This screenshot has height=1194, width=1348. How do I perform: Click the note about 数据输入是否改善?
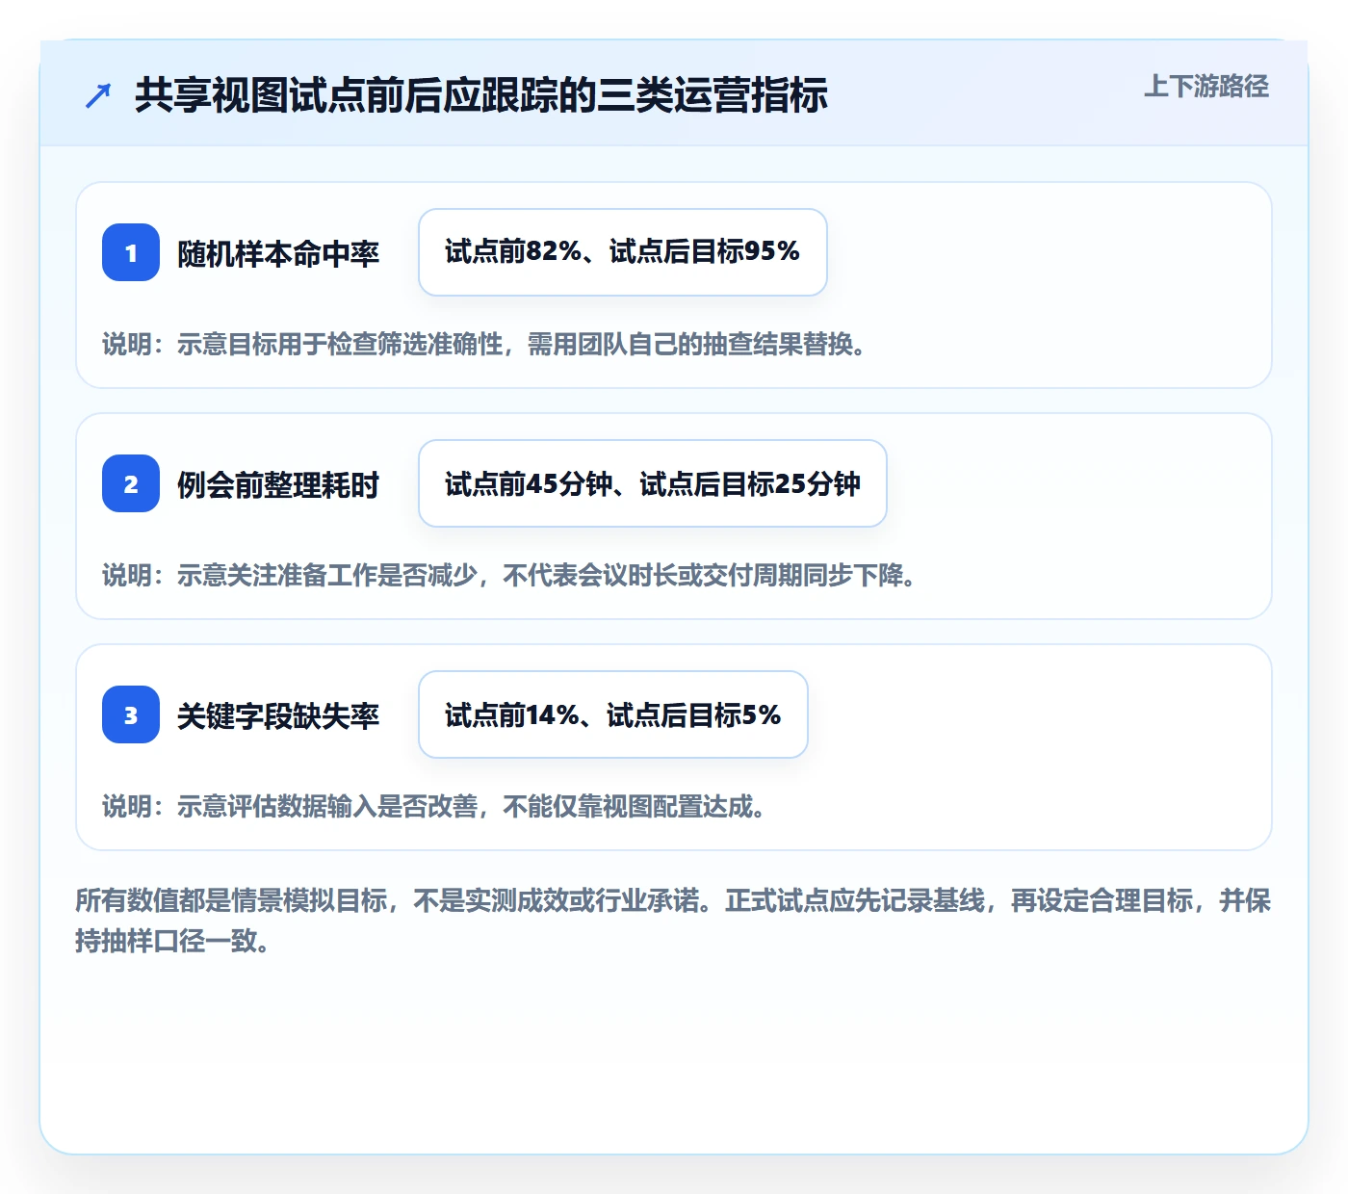(x=434, y=806)
